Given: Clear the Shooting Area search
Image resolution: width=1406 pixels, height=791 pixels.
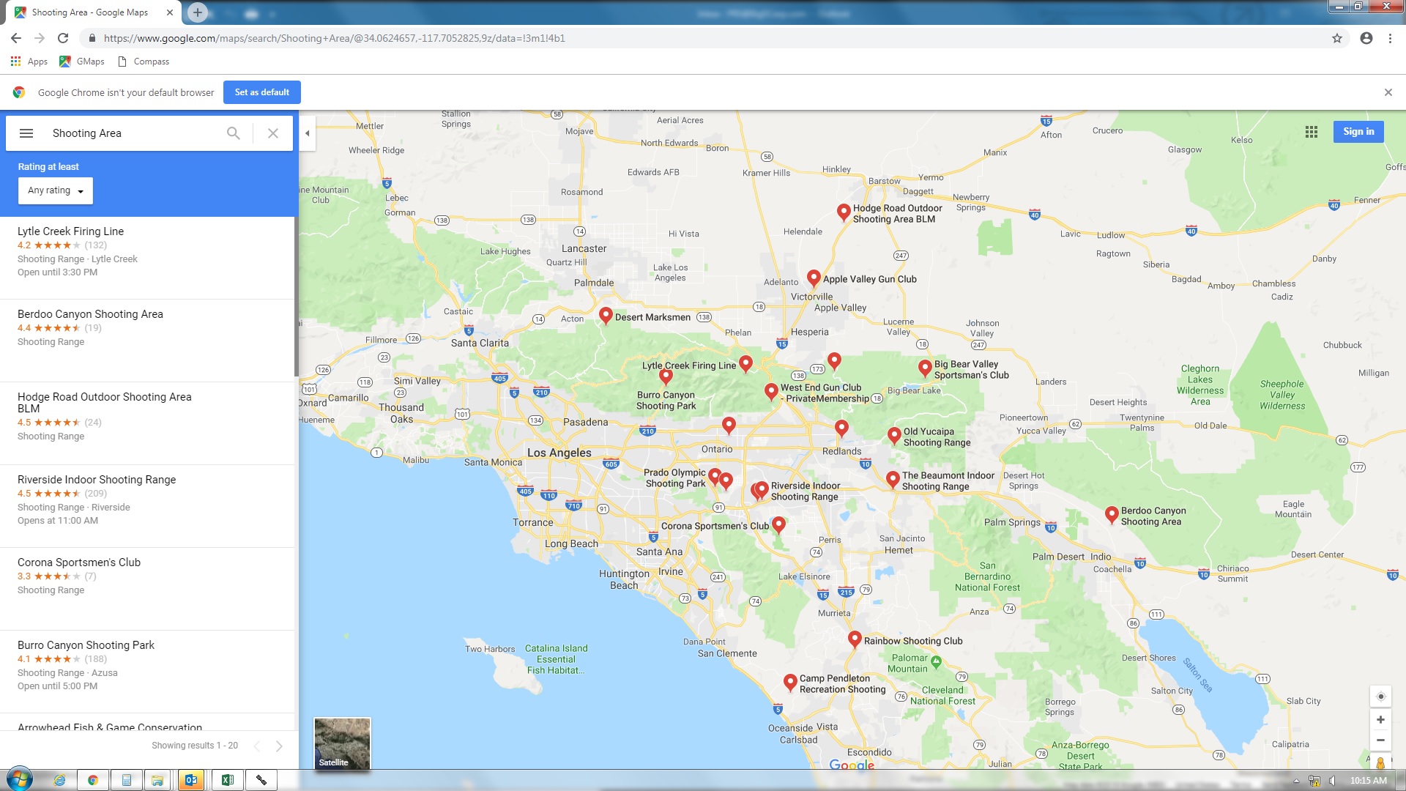Looking at the screenshot, I should 272,133.
